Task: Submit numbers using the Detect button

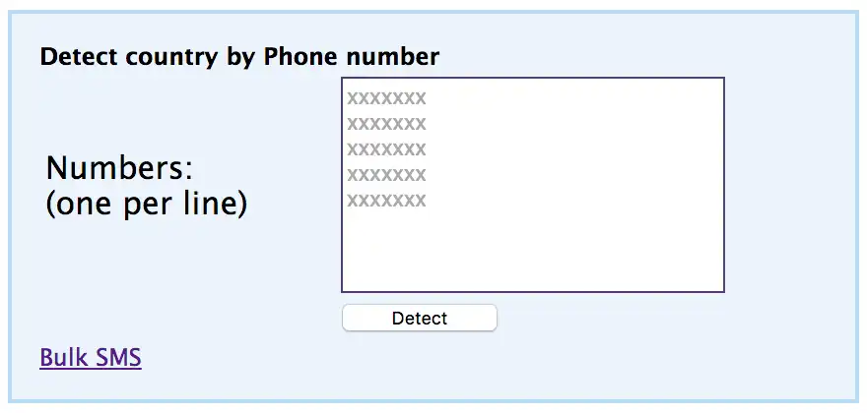Action: point(419,319)
